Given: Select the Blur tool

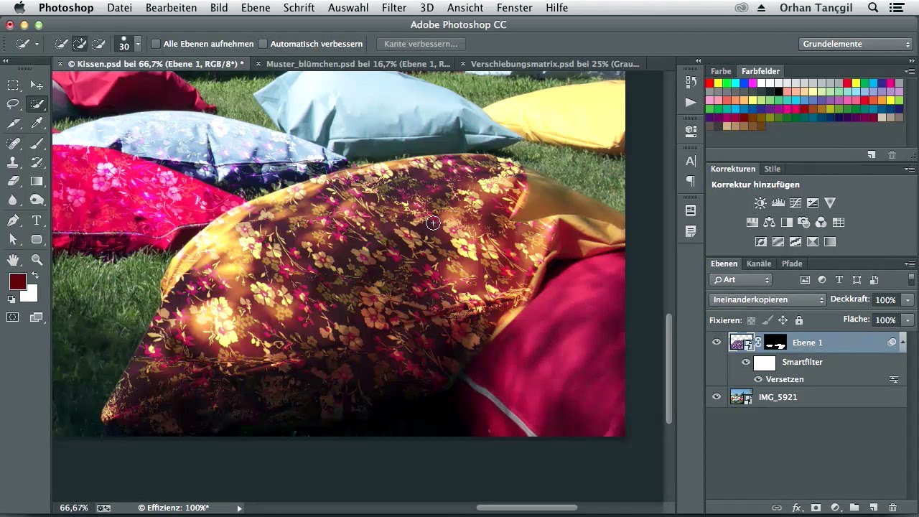Looking at the screenshot, I should [13, 200].
